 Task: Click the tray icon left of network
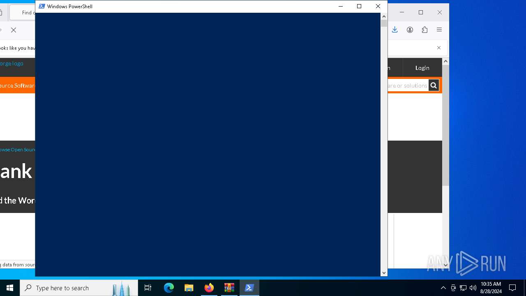click(453, 288)
